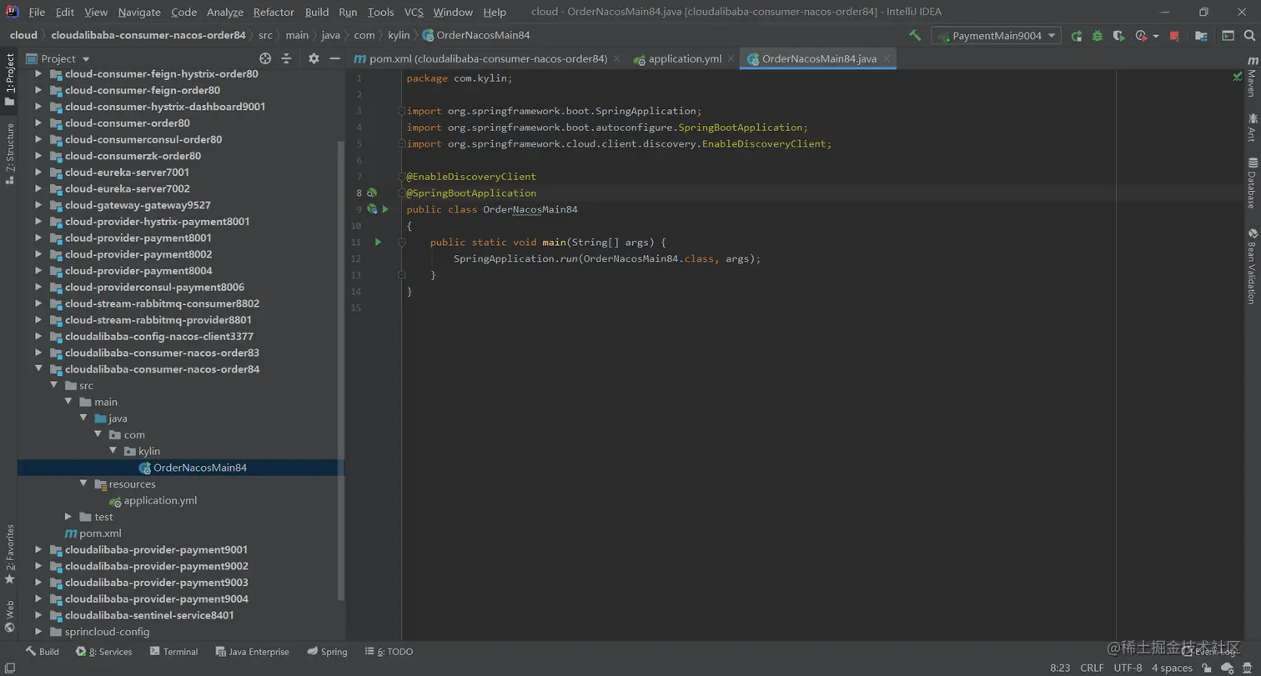The width and height of the screenshot is (1261, 676).
Task: Click the Collapse All icon in Project panel
Action: pyautogui.click(x=286, y=58)
